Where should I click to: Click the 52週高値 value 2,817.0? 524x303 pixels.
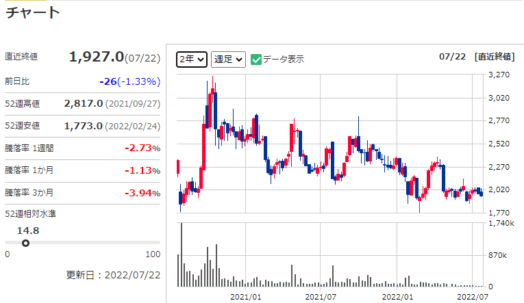(83, 103)
